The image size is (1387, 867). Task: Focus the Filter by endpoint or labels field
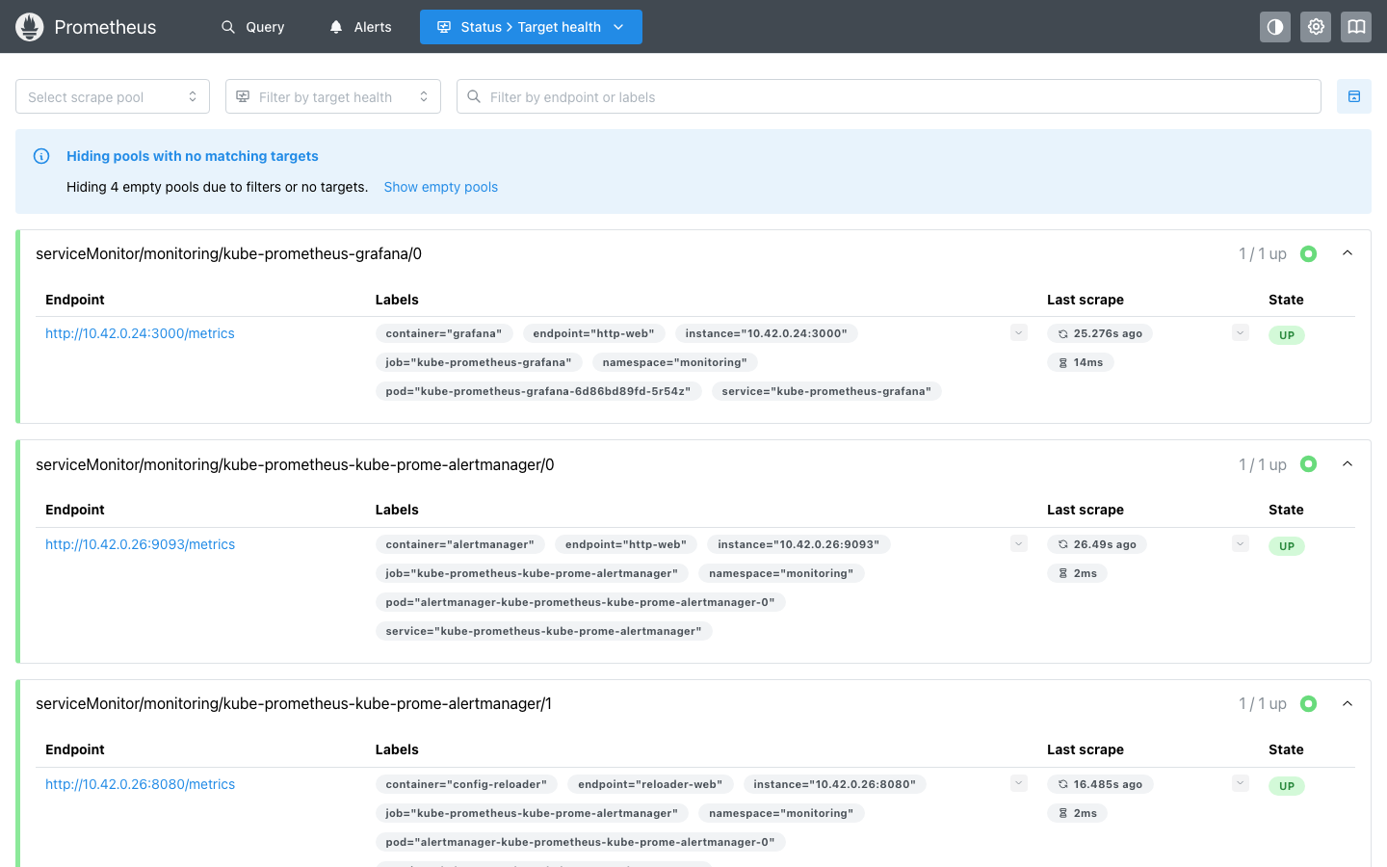pyautogui.click(x=889, y=96)
